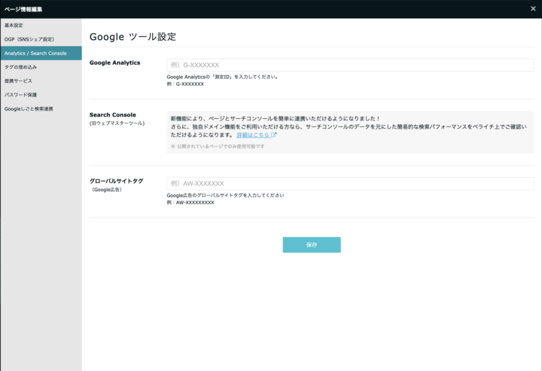Click the ページ情報編集 title text
542x371 pixels.
click(23, 9)
